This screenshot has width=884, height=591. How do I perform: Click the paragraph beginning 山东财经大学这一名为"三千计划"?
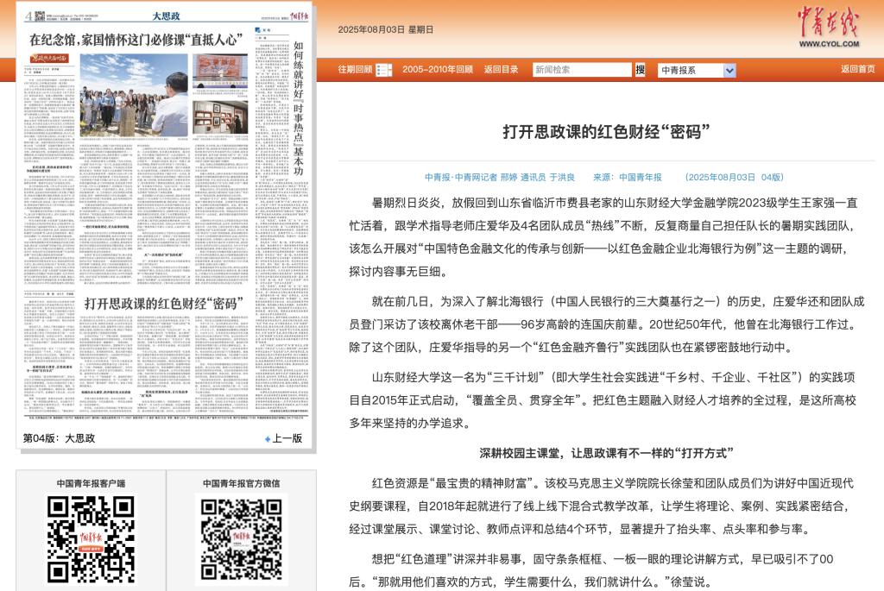click(x=602, y=400)
